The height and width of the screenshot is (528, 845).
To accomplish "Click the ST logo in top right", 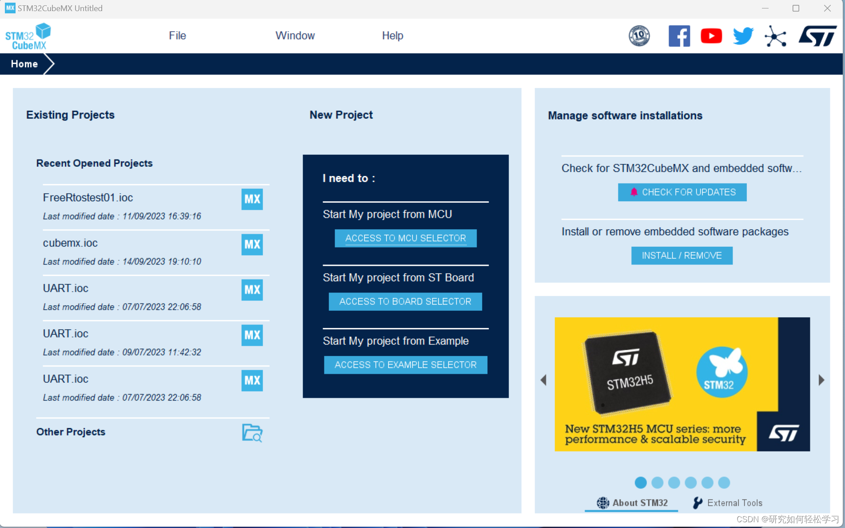I will point(817,36).
